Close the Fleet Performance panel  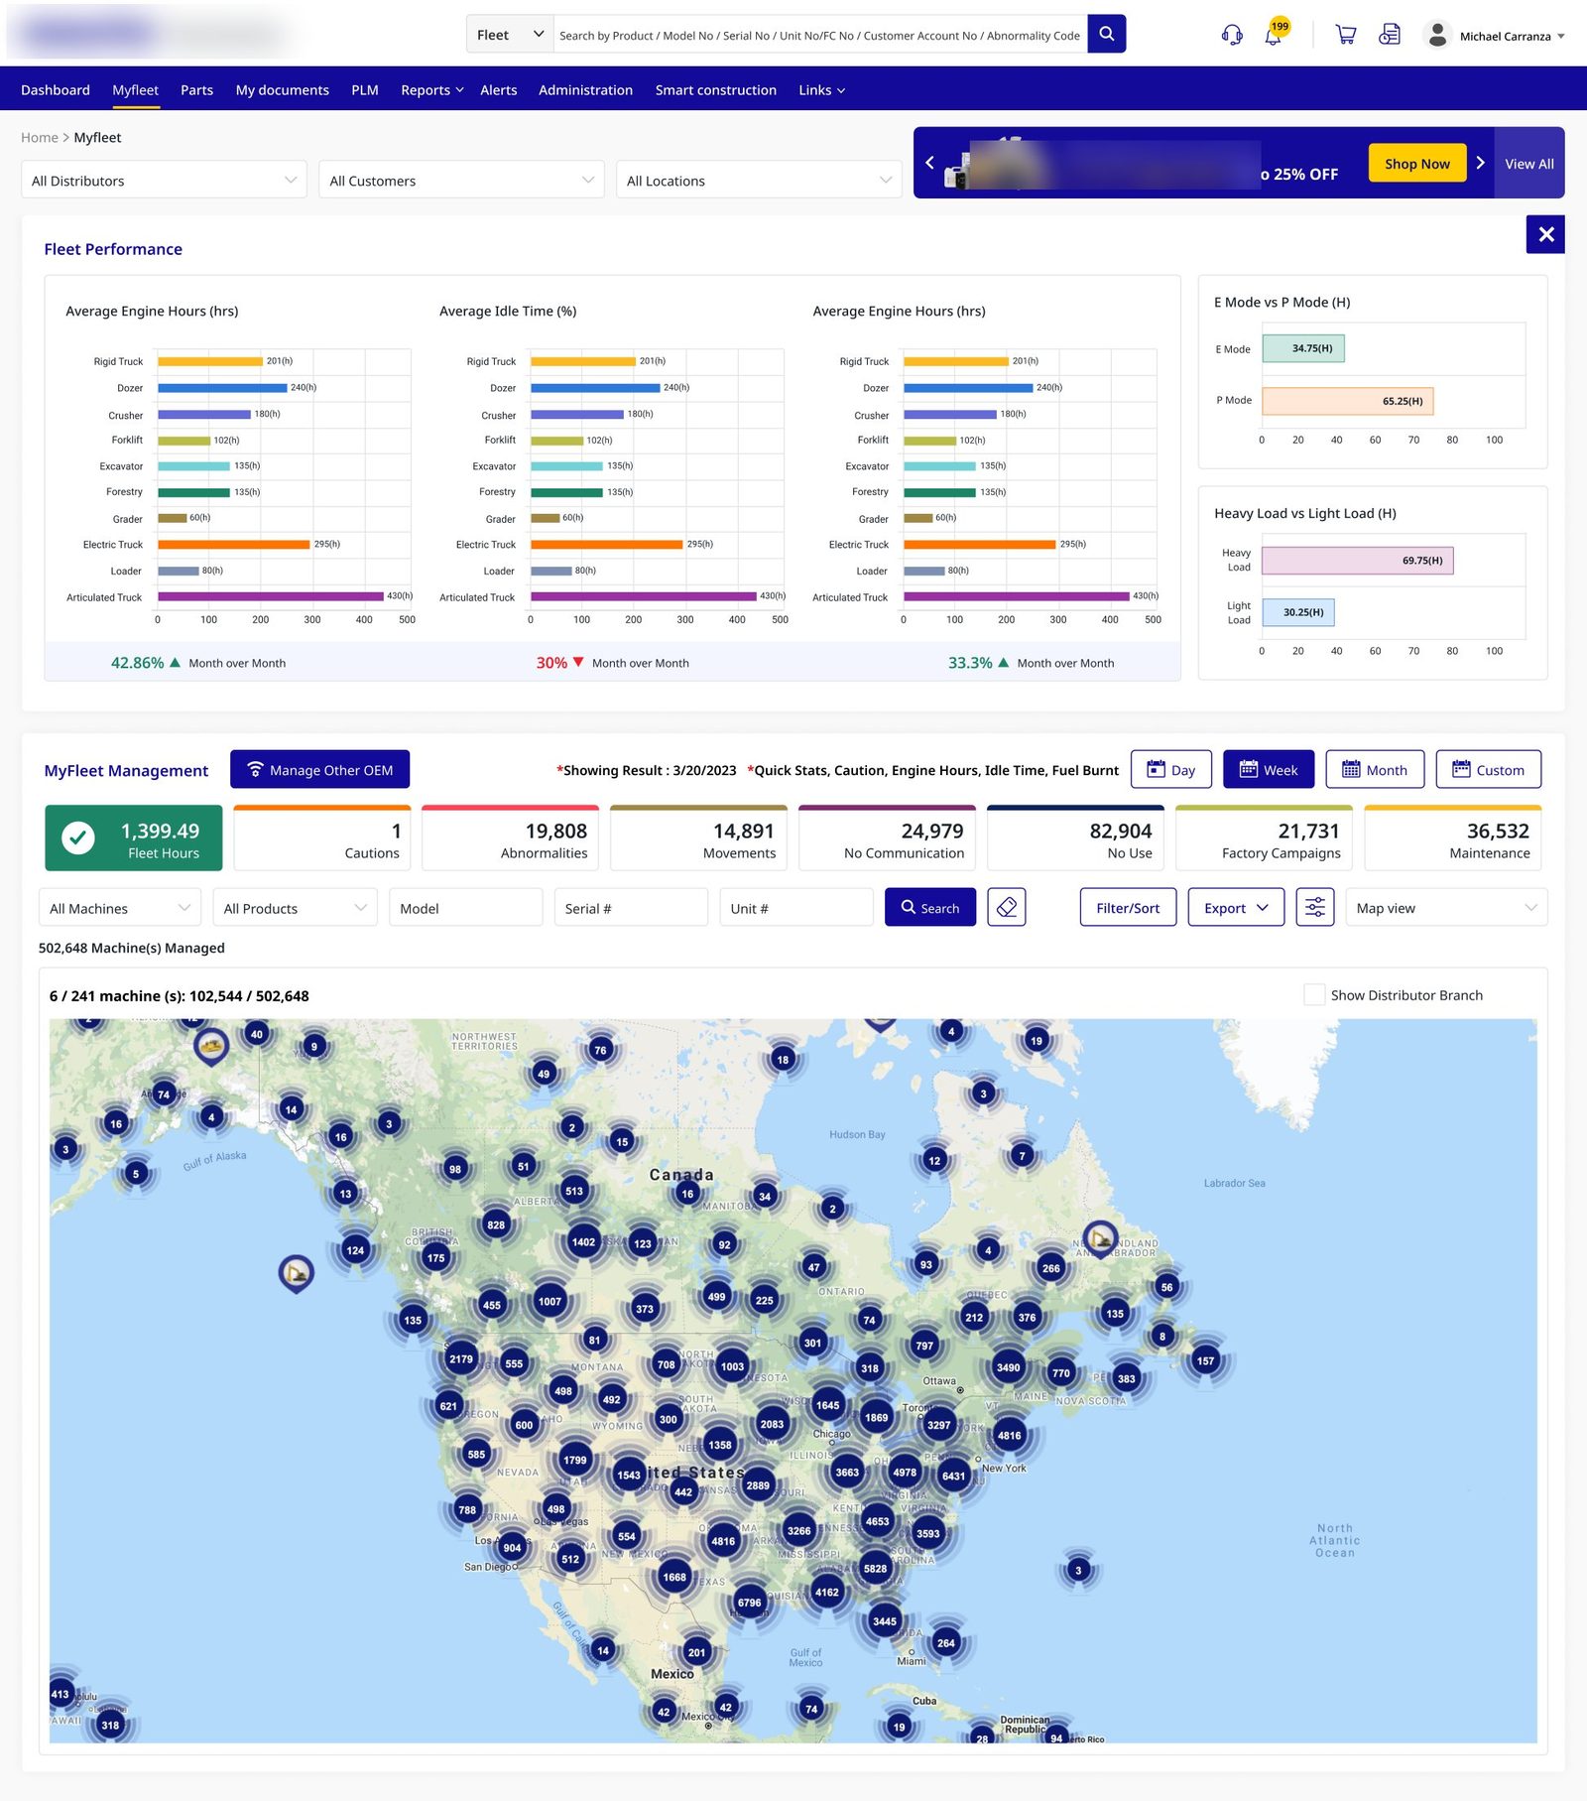[1545, 234]
